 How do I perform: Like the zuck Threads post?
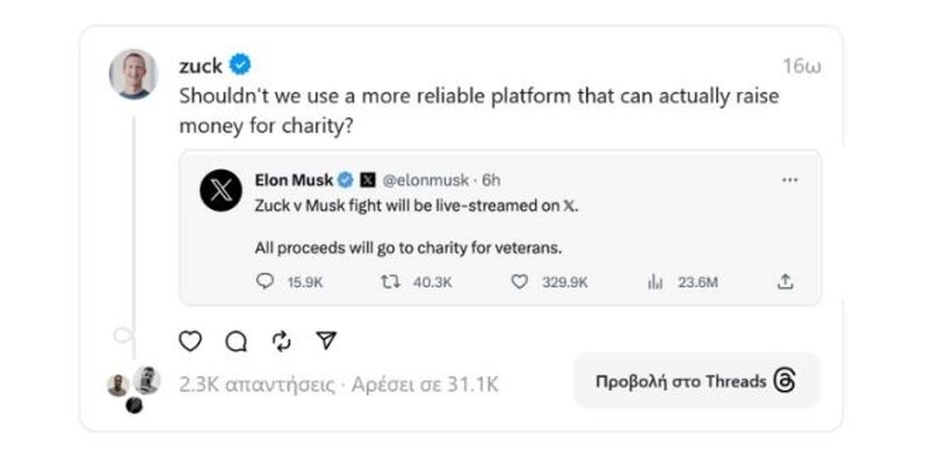pyautogui.click(x=190, y=341)
